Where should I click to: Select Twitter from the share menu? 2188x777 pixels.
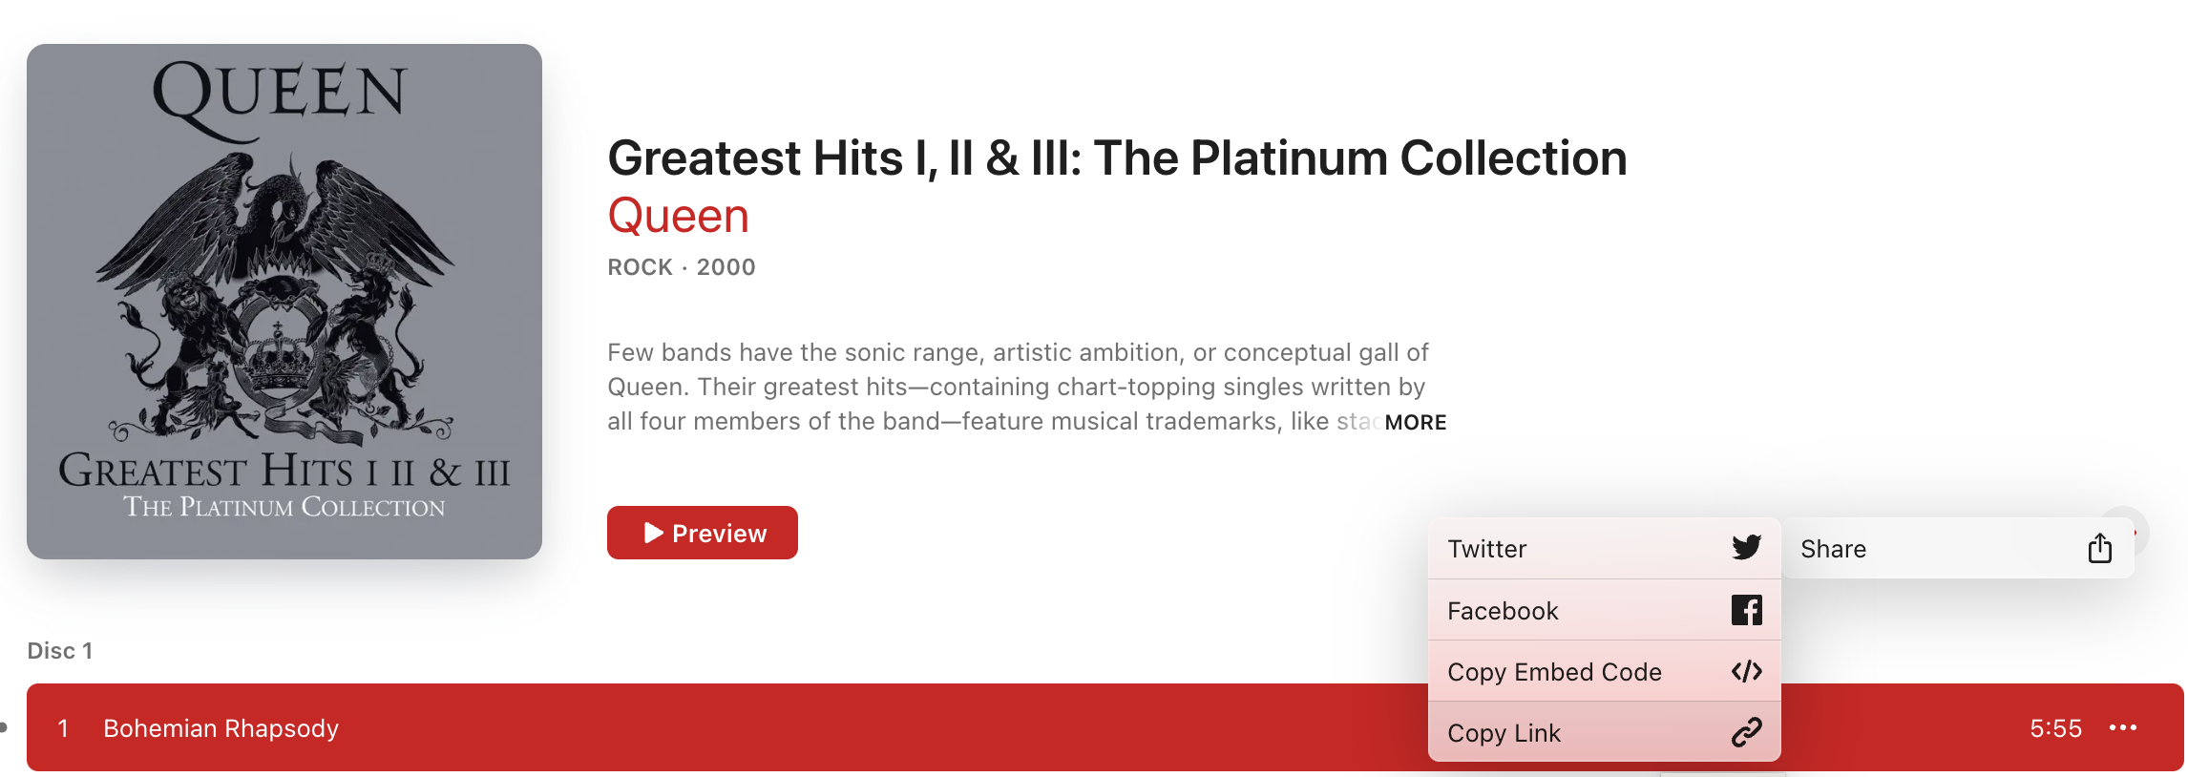coord(1604,549)
